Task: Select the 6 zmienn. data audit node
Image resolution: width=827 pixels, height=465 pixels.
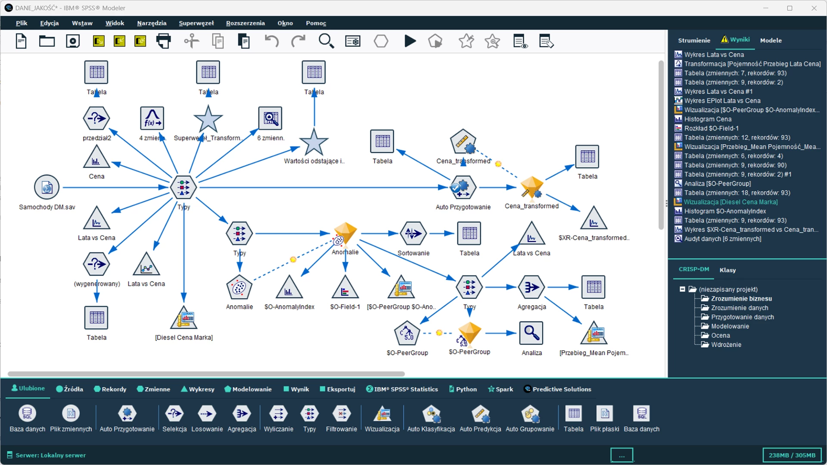Action: point(270,118)
